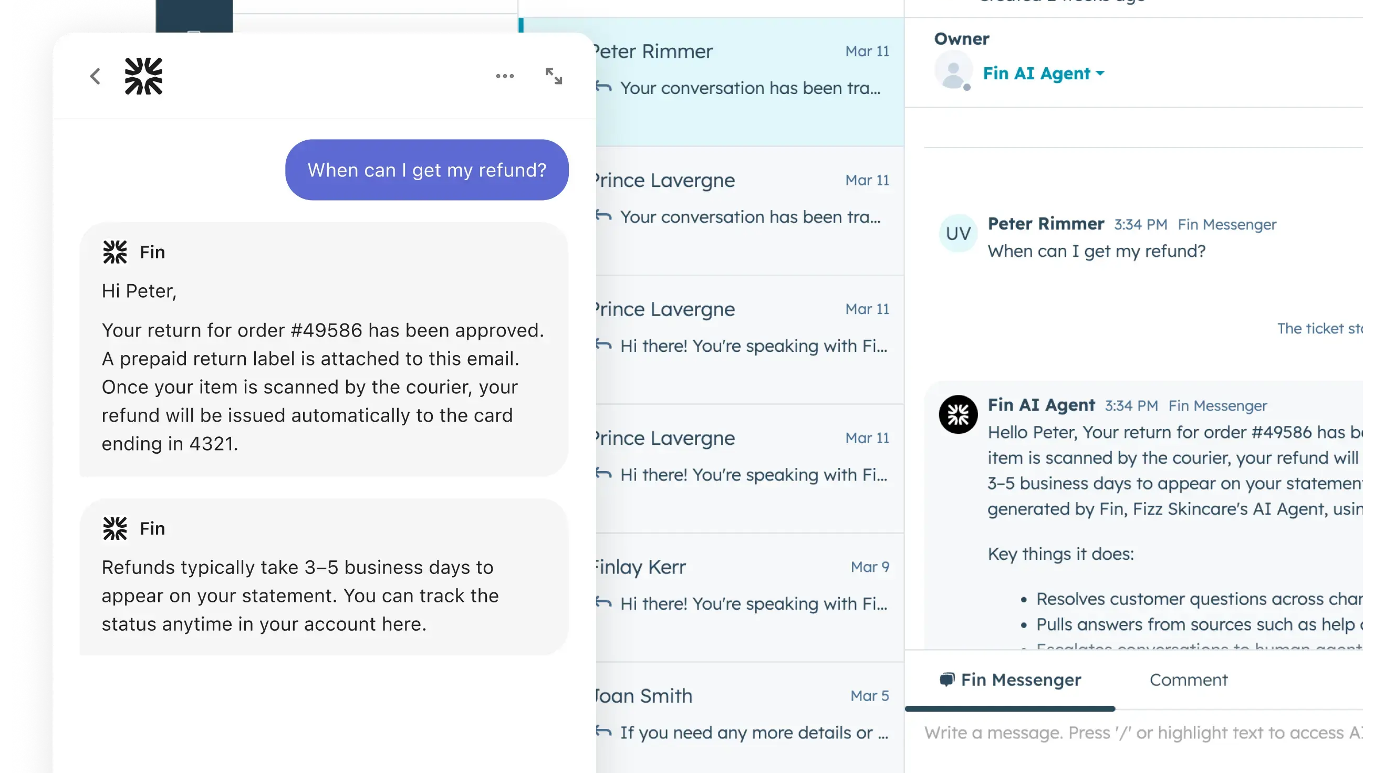1374x773 pixels.
Task: Click the owner avatar icon
Action: pos(953,71)
